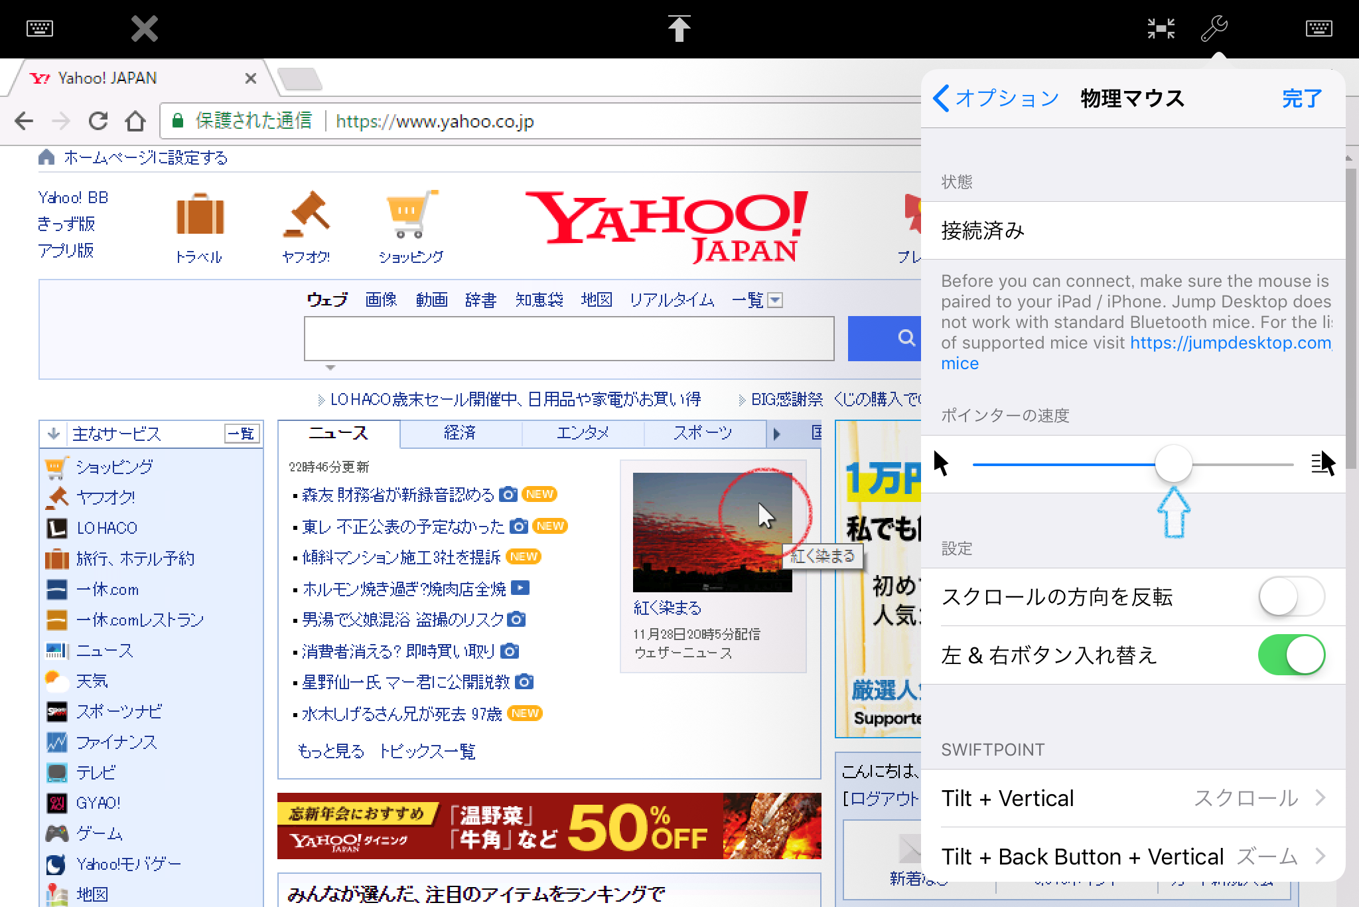
Task: Tap 完了 to close the panel
Action: click(1302, 98)
